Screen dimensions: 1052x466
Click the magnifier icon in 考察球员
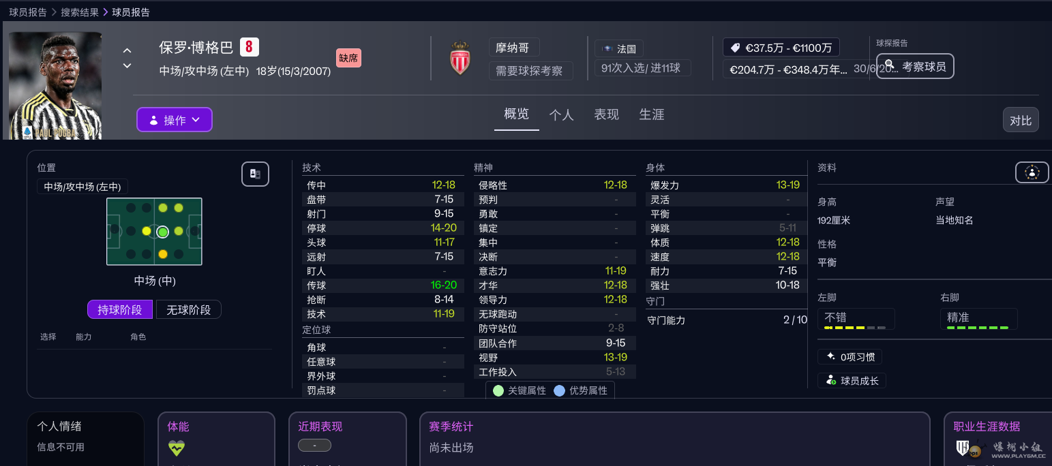click(889, 66)
